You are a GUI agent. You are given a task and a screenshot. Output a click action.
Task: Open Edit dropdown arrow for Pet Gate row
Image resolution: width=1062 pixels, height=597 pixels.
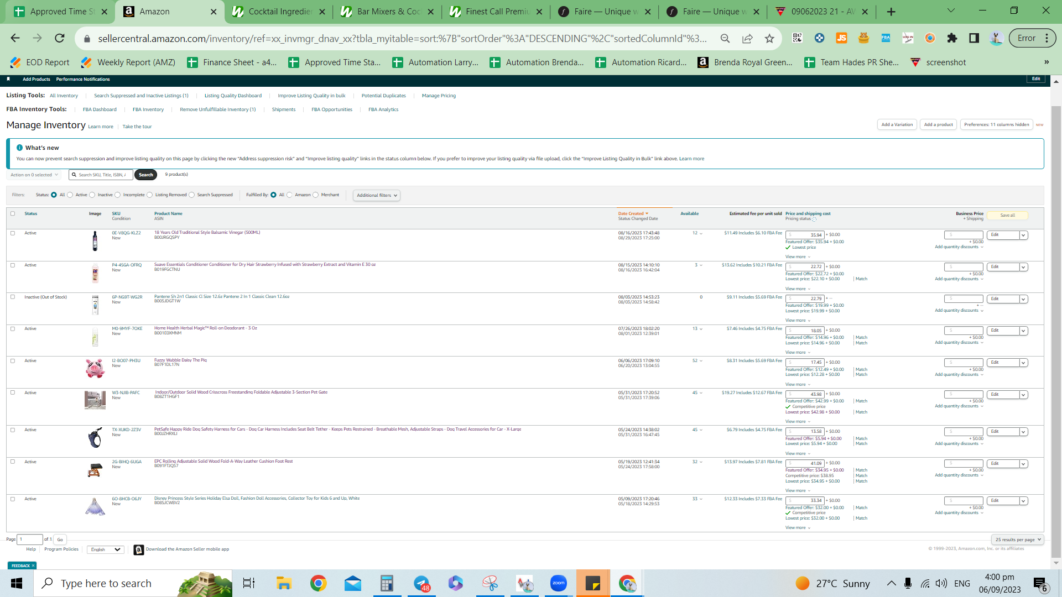pyautogui.click(x=1023, y=395)
